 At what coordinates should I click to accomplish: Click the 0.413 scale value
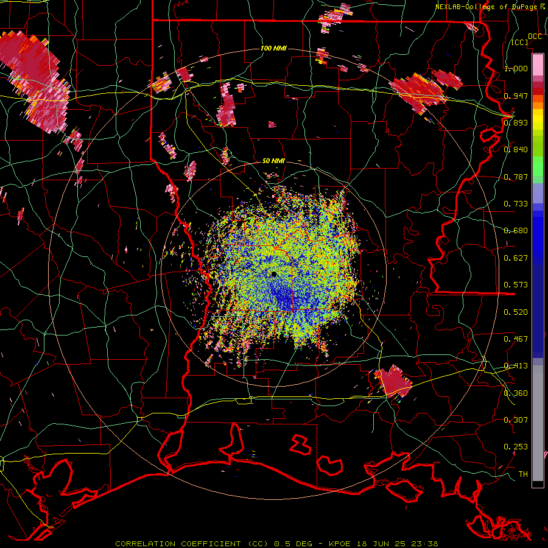pos(516,366)
